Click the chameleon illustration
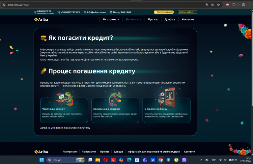 click(115, 99)
